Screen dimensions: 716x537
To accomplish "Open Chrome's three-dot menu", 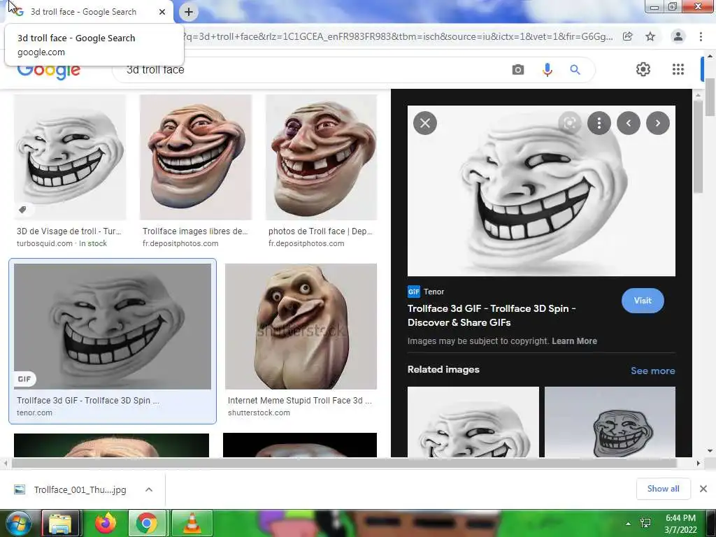I will tap(701, 36).
